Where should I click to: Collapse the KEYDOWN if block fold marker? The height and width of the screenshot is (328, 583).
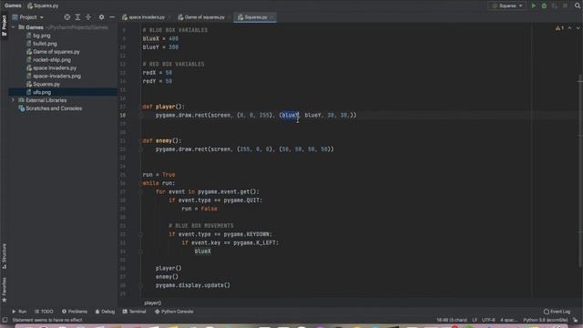click(x=140, y=234)
